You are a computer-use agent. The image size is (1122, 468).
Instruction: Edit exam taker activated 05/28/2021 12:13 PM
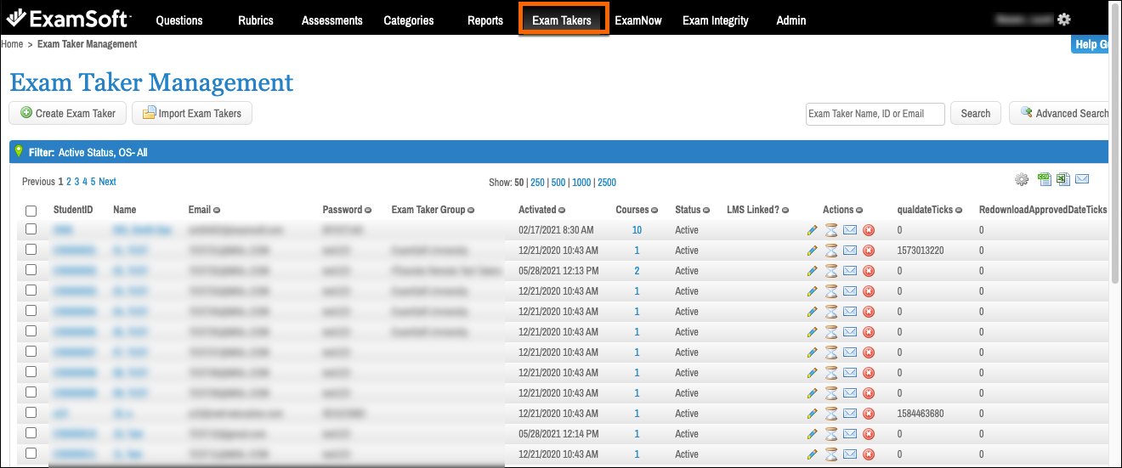pyautogui.click(x=812, y=271)
